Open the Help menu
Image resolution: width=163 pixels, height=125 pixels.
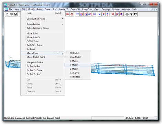135,9
